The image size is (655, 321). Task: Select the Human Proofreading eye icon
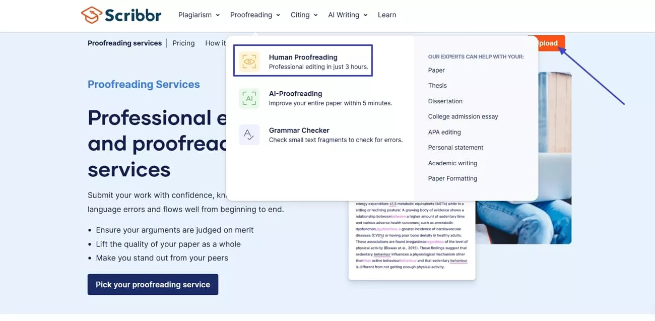(249, 61)
